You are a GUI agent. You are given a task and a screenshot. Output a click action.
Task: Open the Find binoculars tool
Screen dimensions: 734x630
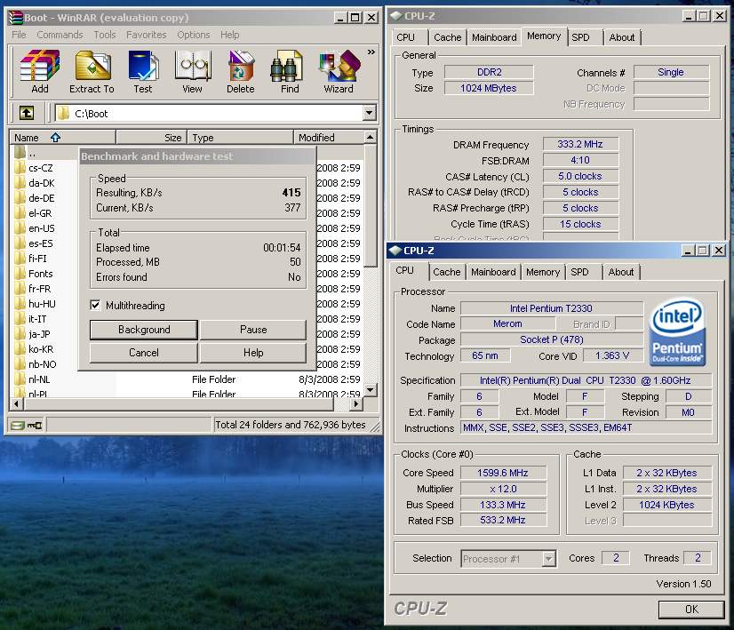(x=290, y=72)
